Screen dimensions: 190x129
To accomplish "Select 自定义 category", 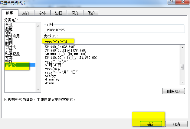I will tap(20, 65).
